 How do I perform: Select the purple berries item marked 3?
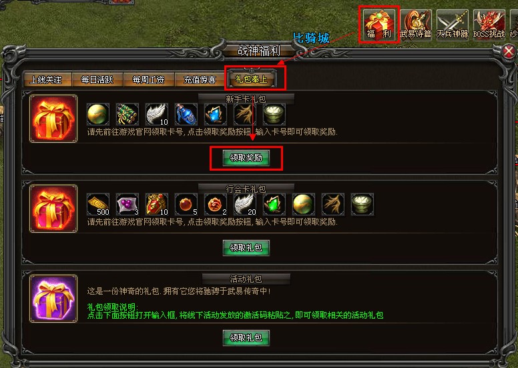point(127,204)
